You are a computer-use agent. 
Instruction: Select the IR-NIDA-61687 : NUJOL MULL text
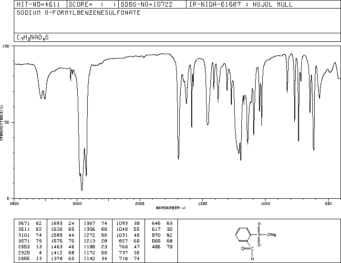pos(241,4)
